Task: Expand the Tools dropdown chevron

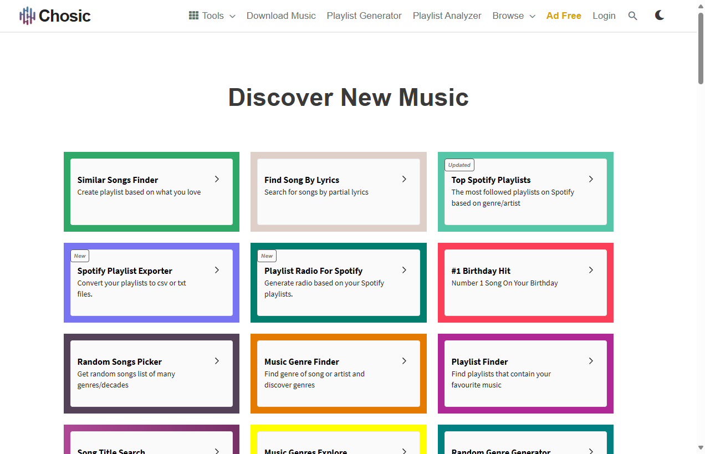Action: (x=232, y=16)
